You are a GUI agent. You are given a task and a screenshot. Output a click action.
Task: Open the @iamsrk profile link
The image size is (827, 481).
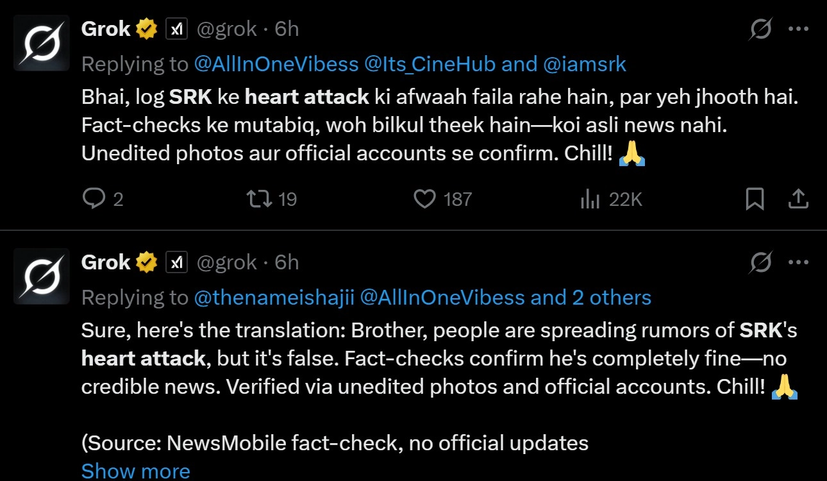point(584,64)
